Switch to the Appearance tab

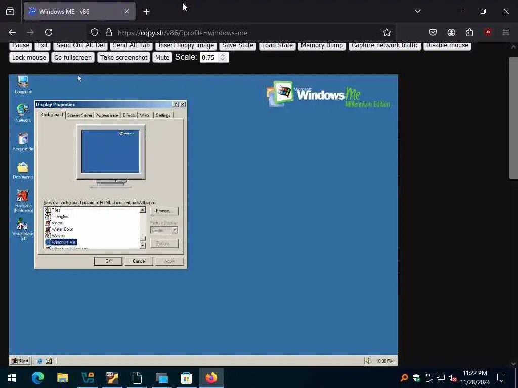click(107, 115)
